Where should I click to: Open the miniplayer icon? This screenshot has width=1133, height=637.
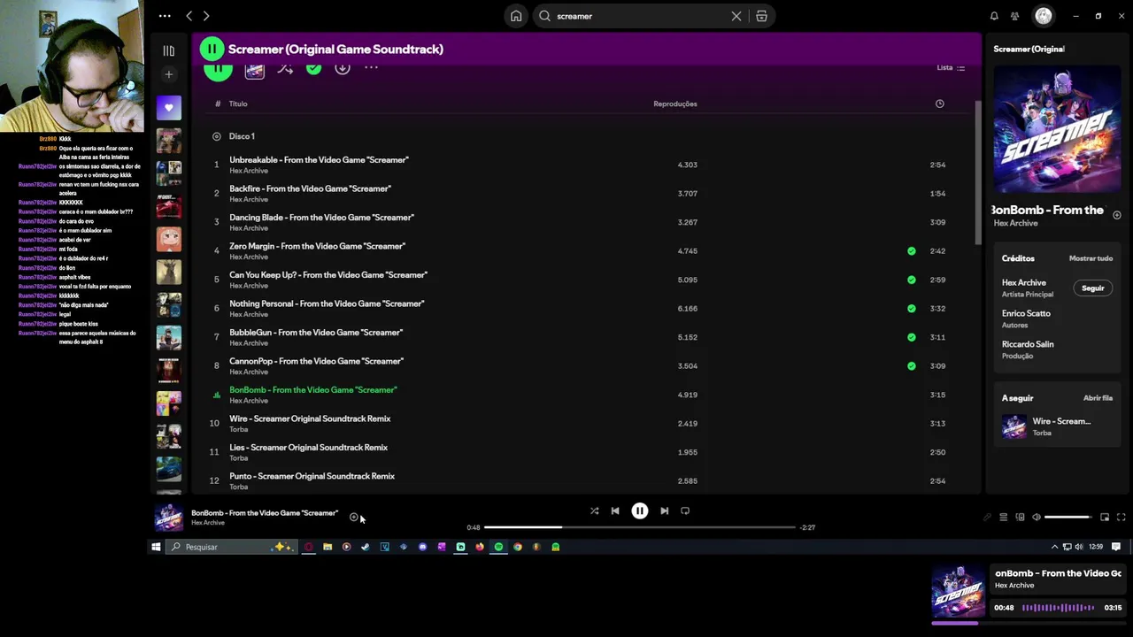1105,518
